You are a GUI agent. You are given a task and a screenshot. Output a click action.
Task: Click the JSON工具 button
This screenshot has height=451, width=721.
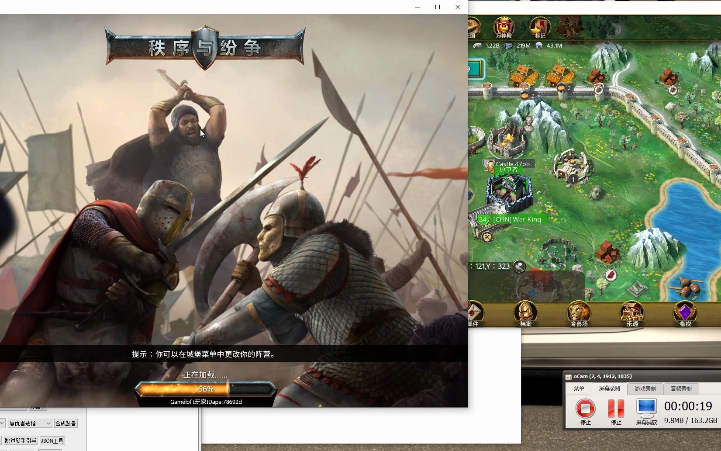(52, 441)
